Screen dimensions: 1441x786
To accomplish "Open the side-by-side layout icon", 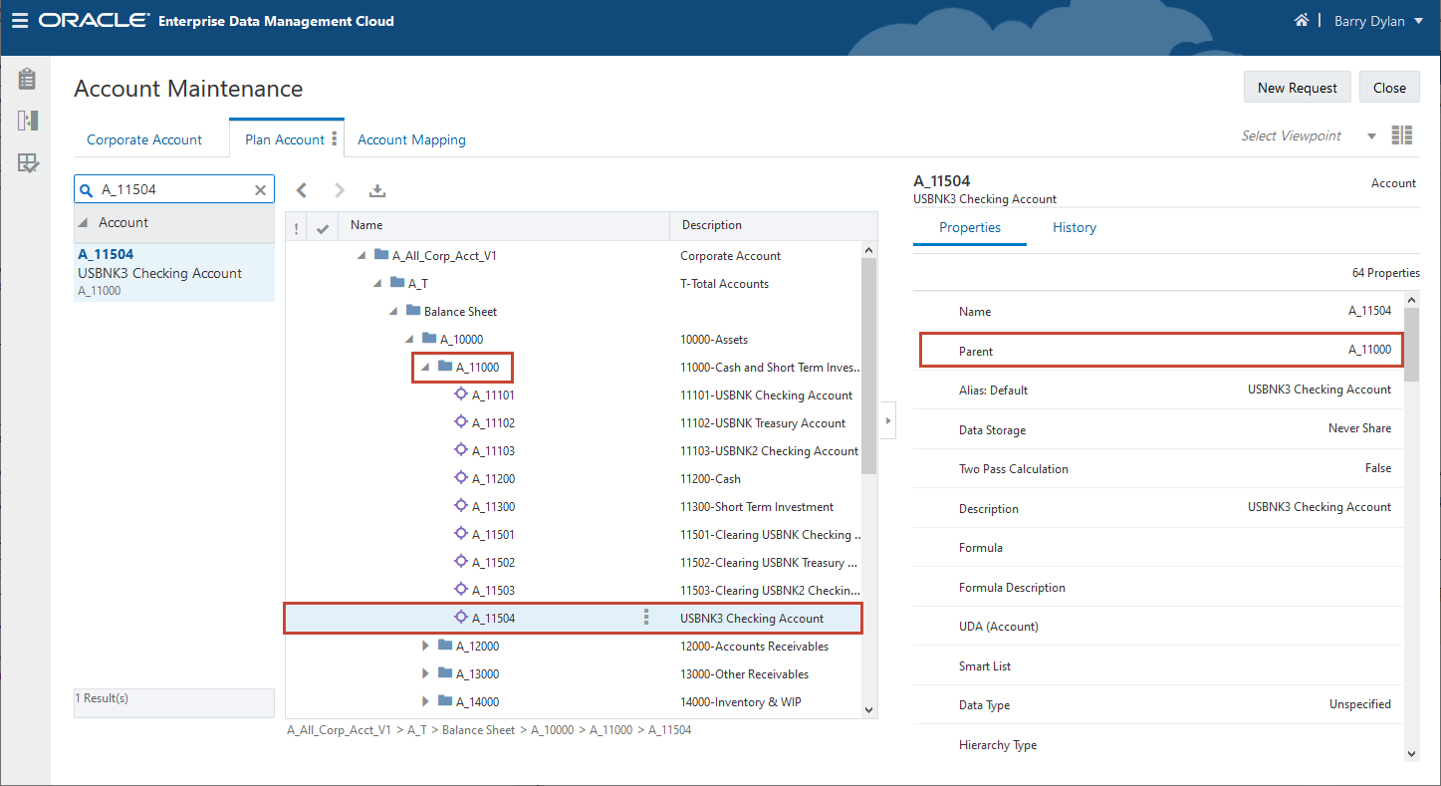I will (1402, 135).
